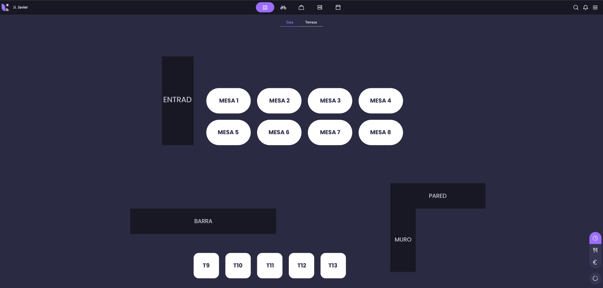The height and width of the screenshot is (288, 603).
Task: Open the calendar reservations icon
Action: click(x=338, y=7)
